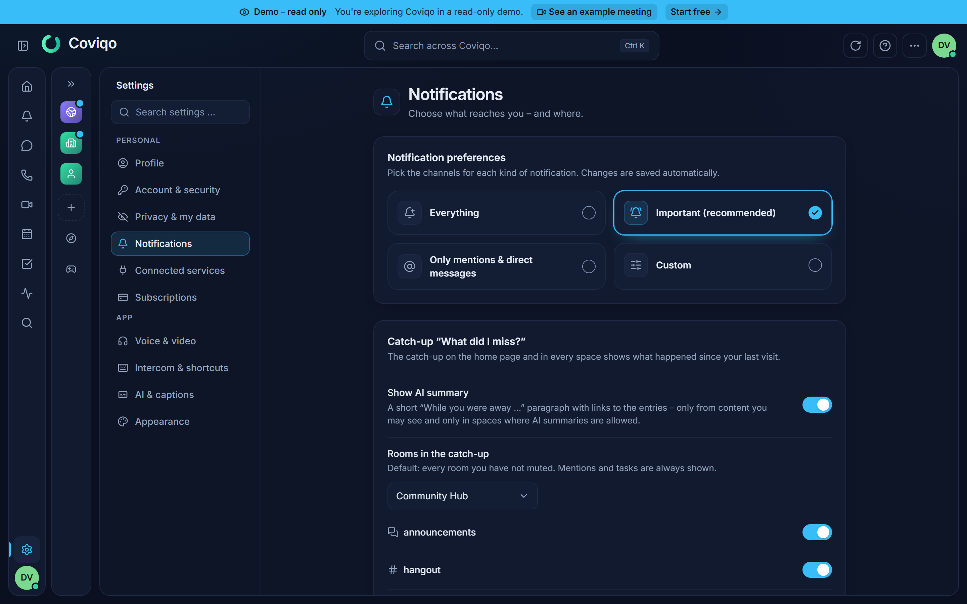Open Voice & video settings

pos(180,341)
